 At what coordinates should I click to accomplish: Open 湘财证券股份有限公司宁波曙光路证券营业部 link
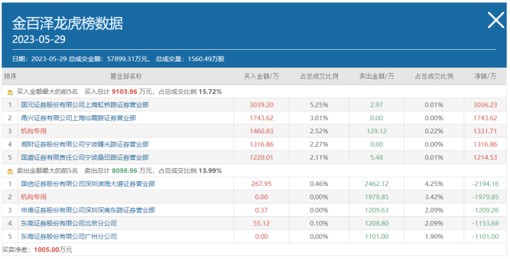(85, 145)
